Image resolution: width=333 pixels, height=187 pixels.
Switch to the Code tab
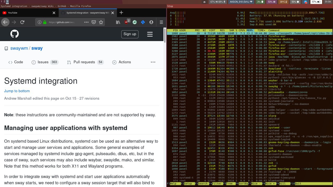coord(16,62)
